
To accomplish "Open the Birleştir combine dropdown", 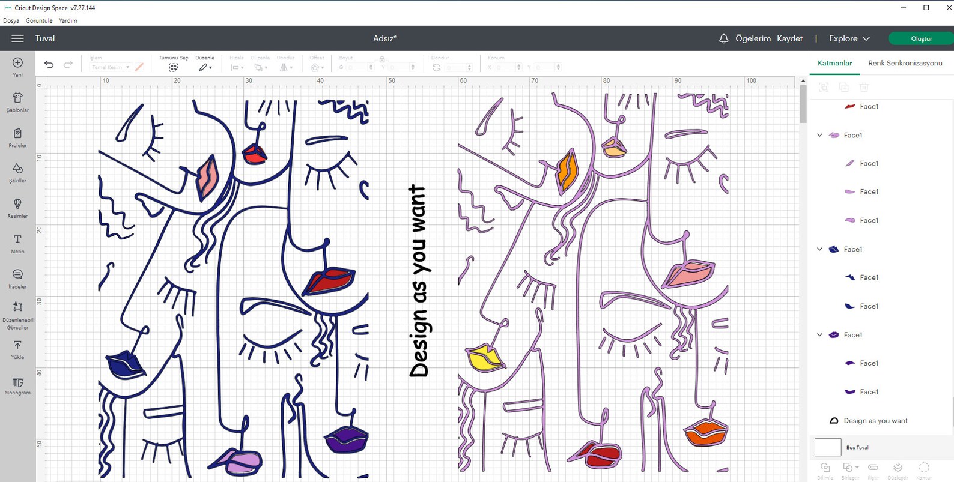I will click(x=850, y=471).
